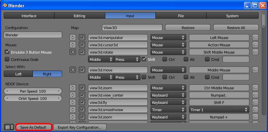Click the Blender logo in title bar
The width and height of the screenshot is (268, 132).
4,5
